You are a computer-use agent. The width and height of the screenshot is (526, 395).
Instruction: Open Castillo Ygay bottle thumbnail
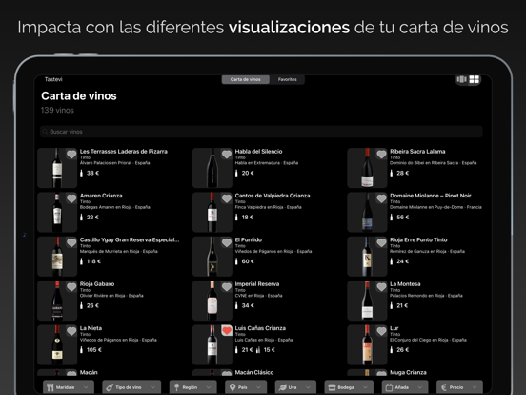click(57, 257)
